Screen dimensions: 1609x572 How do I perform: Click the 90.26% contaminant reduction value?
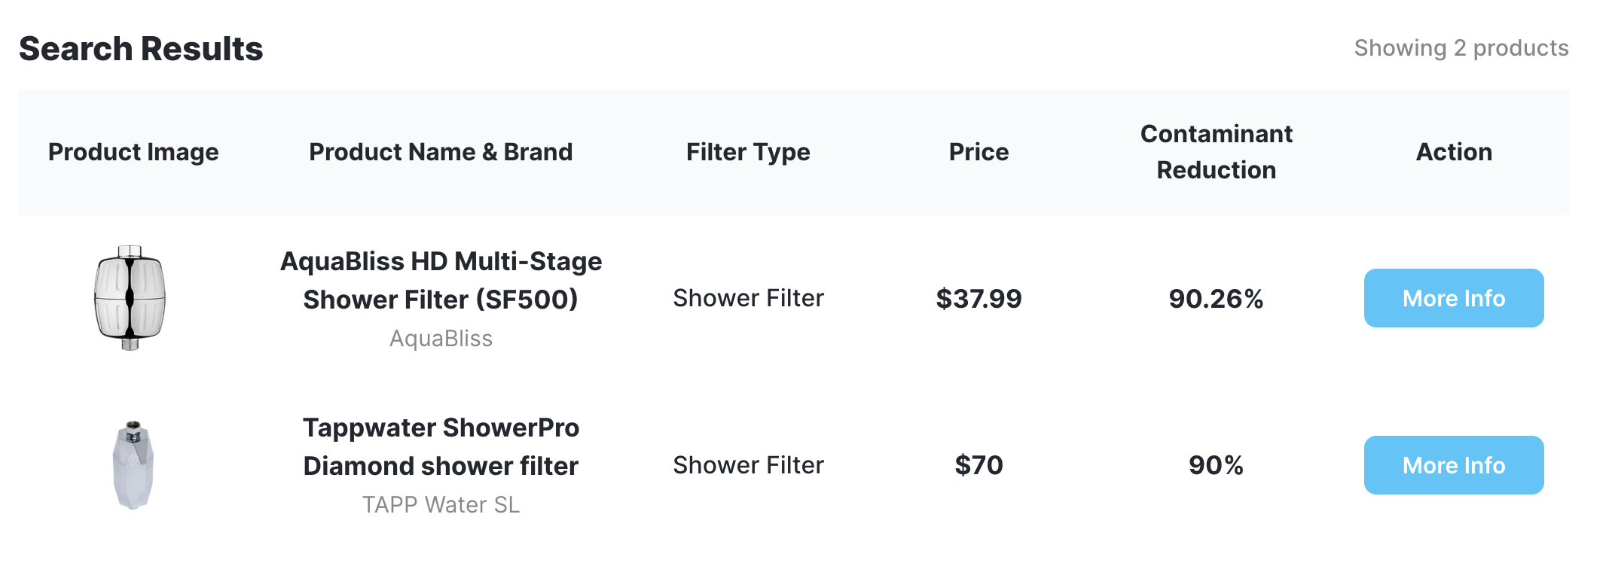pos(1216,299)
